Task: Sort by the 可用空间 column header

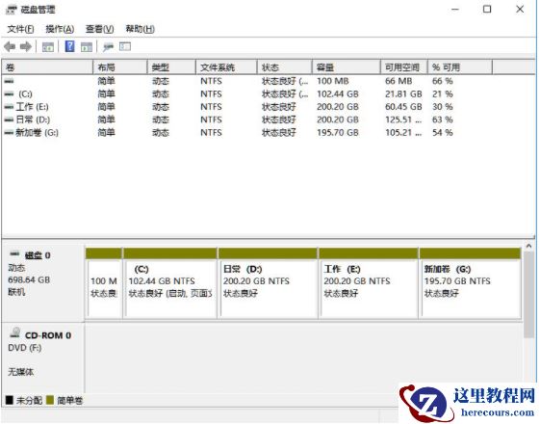Action: (x=404, y=67)
